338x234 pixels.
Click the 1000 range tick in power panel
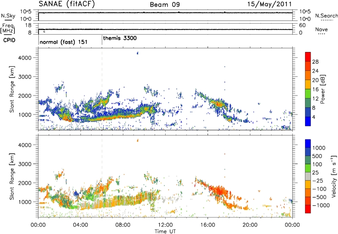[x=25, y=114]
